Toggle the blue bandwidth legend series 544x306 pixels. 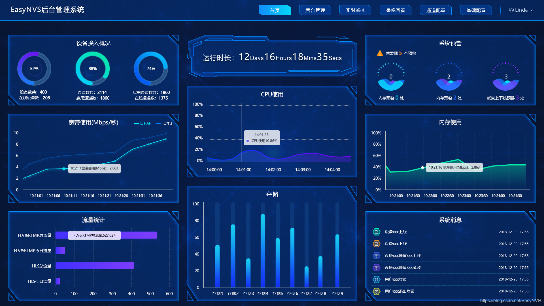click(164, 124)
